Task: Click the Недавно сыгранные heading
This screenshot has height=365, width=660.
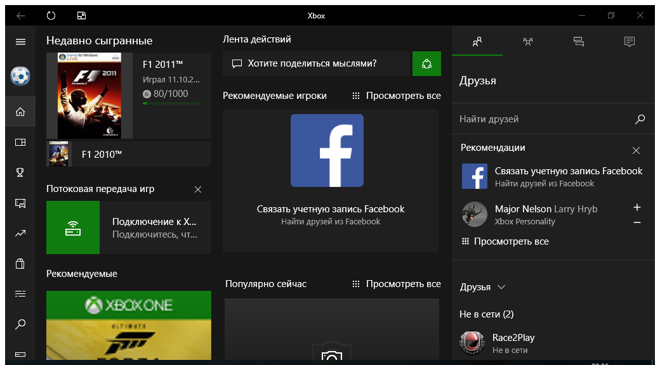Action: tap(100, 41)
